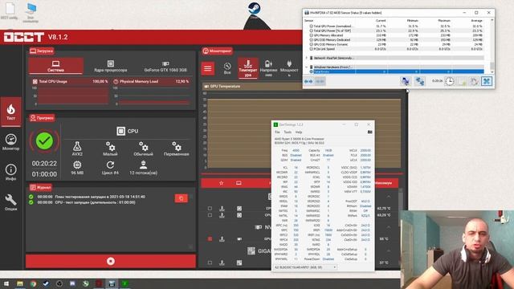Image resolution: width=514 pixels, height=289 pixels.
Task: Select the Напряжение monitoring filter
Action: click(x=268, y=68)
